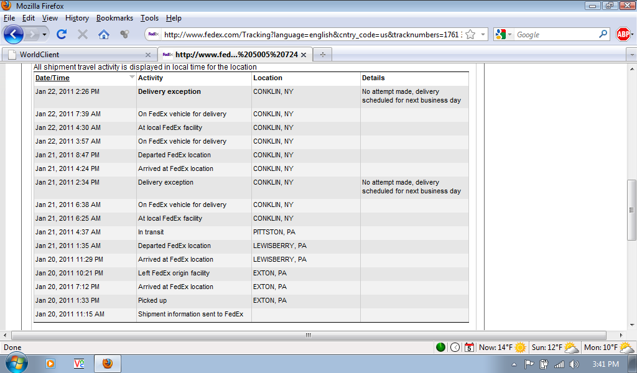The width and height of the screenshot is (637, 373).
Task: Open the back/forward history dropdown
Action: click(44, 34)
